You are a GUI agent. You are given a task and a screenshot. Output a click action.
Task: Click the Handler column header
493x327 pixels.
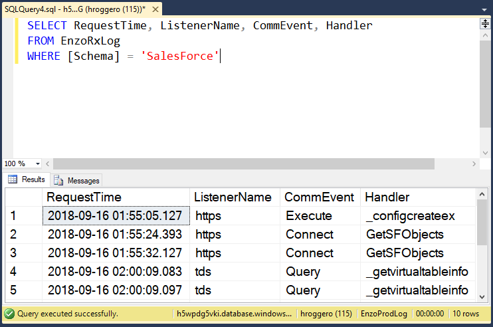pos(387,197)
